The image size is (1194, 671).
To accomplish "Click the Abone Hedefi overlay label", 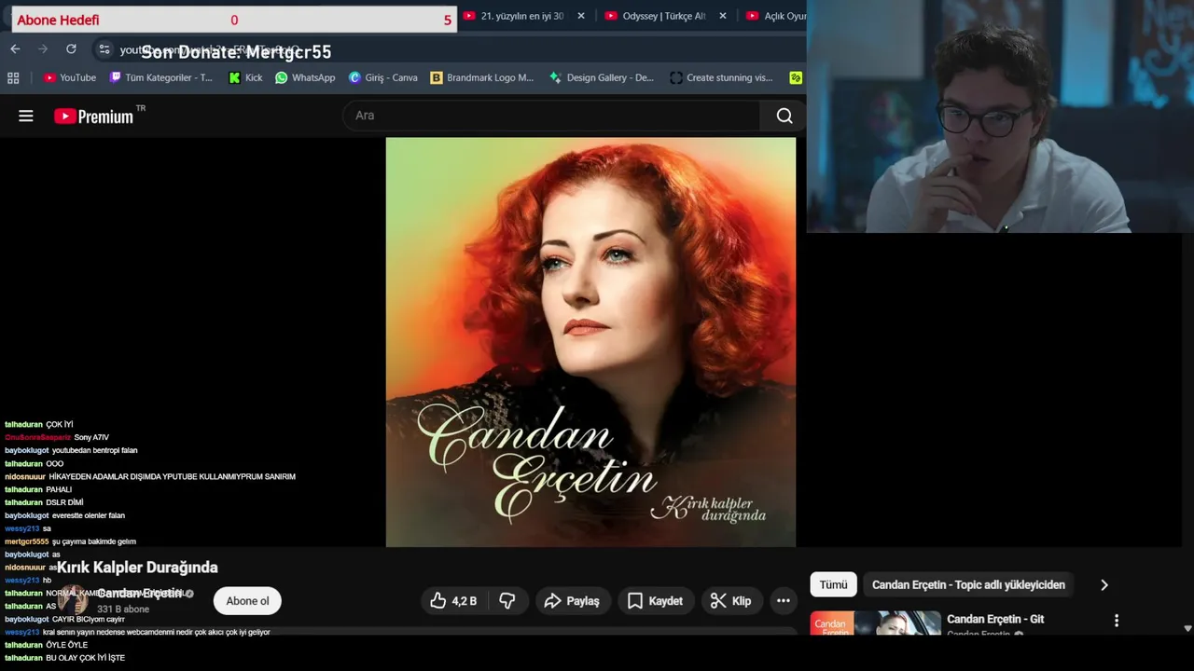I will coord(58,20).
